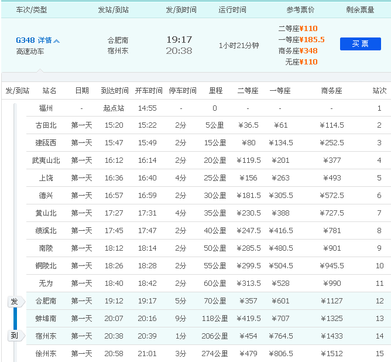Screen dimensions: 391x362
Task: Click the 一等座¥185.5 price
Action: pyautogui.click(x=301, y=40)
